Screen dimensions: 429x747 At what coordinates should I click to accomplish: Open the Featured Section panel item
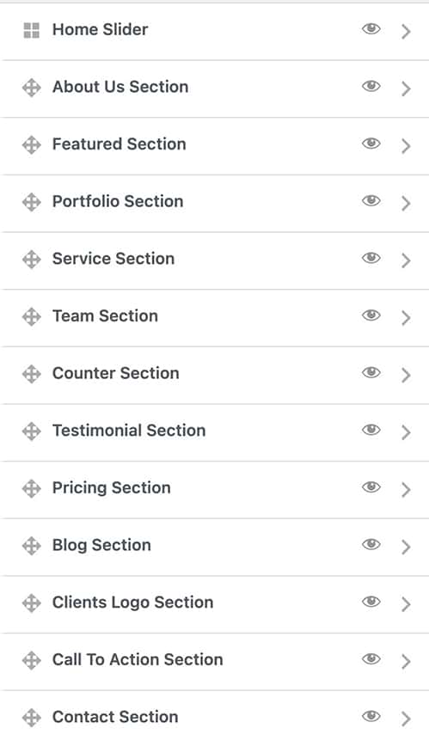(x=215, y=146)
